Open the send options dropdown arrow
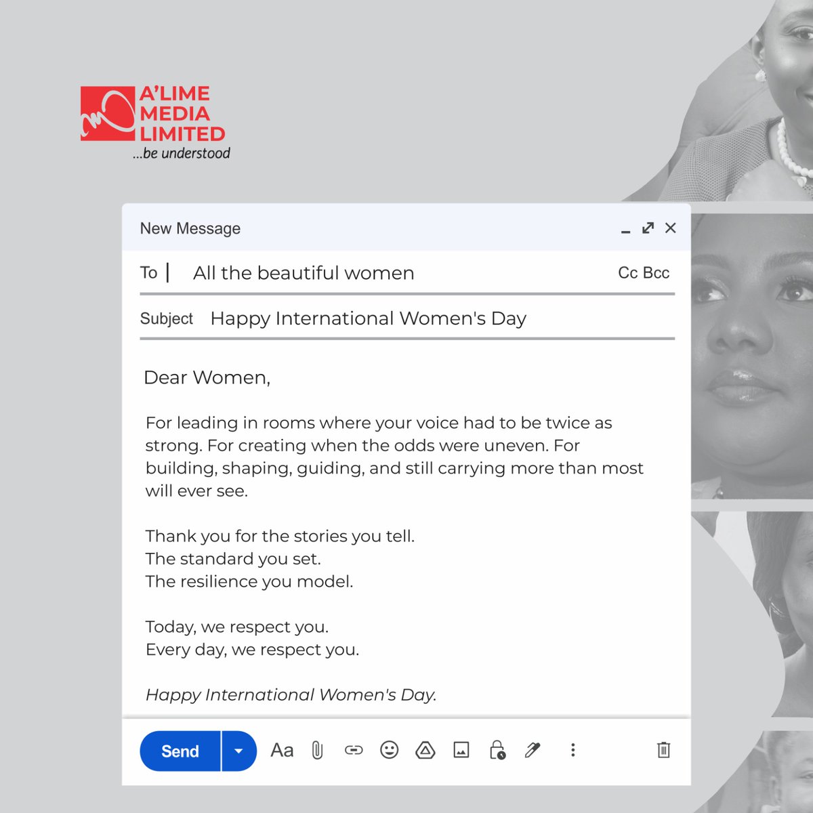Screen dimensions: 813x813 click(239, 751)
